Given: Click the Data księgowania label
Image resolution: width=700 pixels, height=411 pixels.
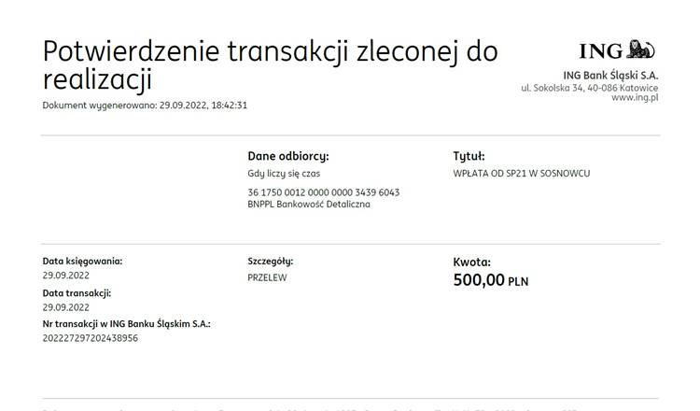Looking at the screenshot, I should click(x=82, y=262).
